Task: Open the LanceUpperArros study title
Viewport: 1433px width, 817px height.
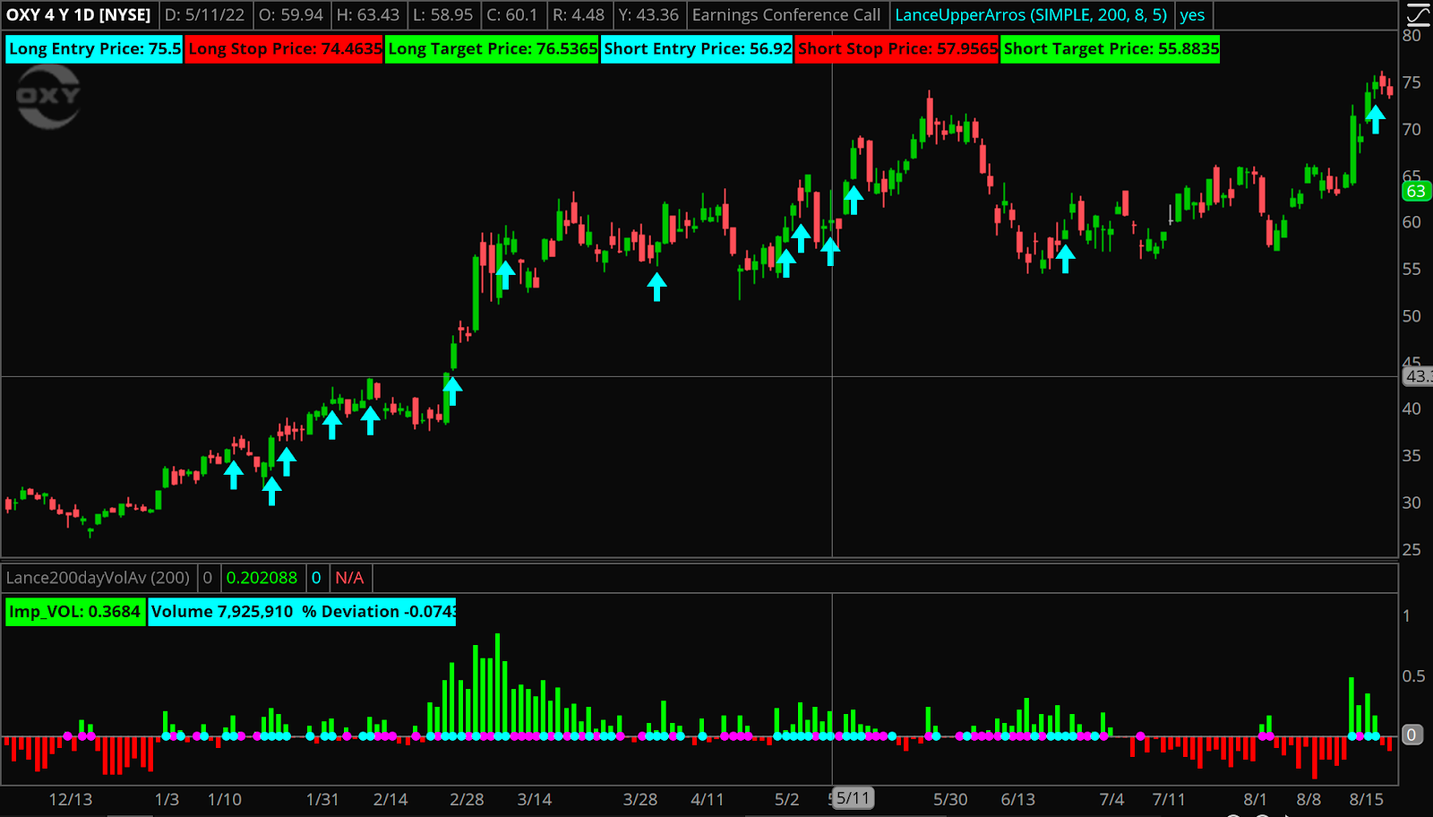Action: (1031, 15)
